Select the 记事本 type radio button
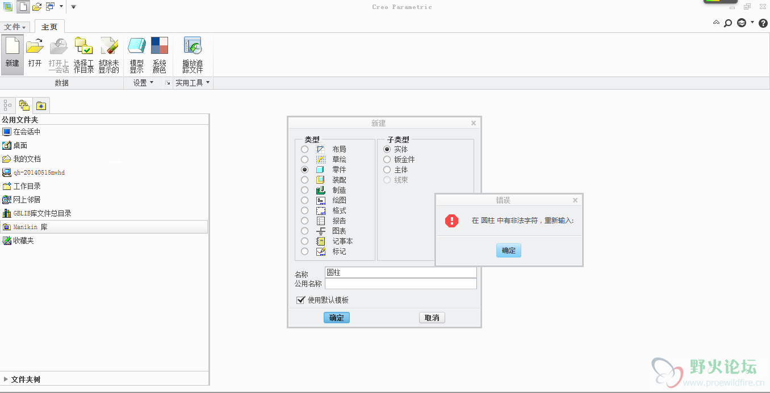The width and height of the screenshot is (770, 393). 305,241
